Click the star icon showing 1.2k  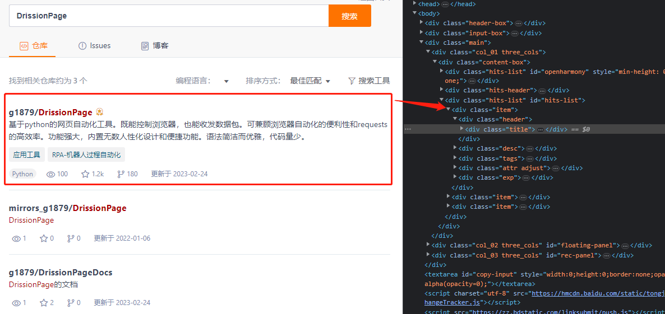click(85, 174)
